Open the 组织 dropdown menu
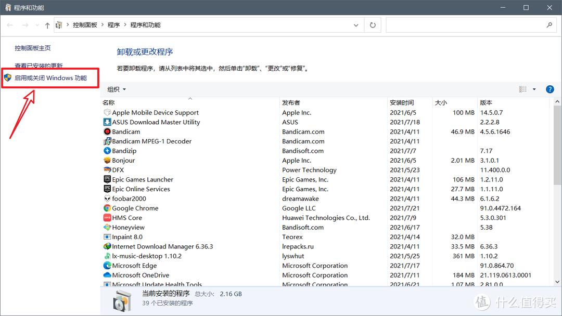This screenshot has width=562, height=316. pos(116,89)
